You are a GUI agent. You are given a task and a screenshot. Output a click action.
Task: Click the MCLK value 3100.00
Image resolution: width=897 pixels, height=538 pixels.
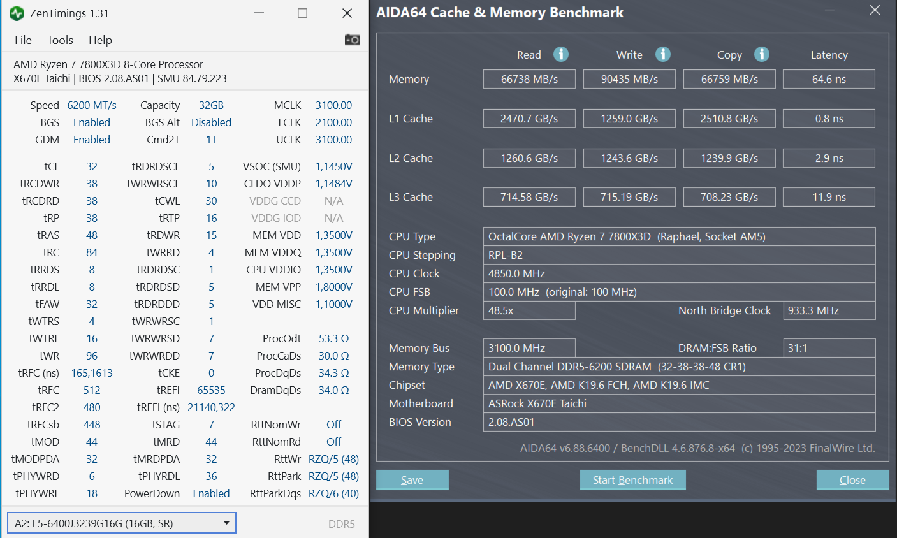pos(334,105)
